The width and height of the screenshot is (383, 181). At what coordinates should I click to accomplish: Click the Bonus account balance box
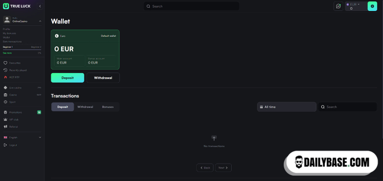101,61
